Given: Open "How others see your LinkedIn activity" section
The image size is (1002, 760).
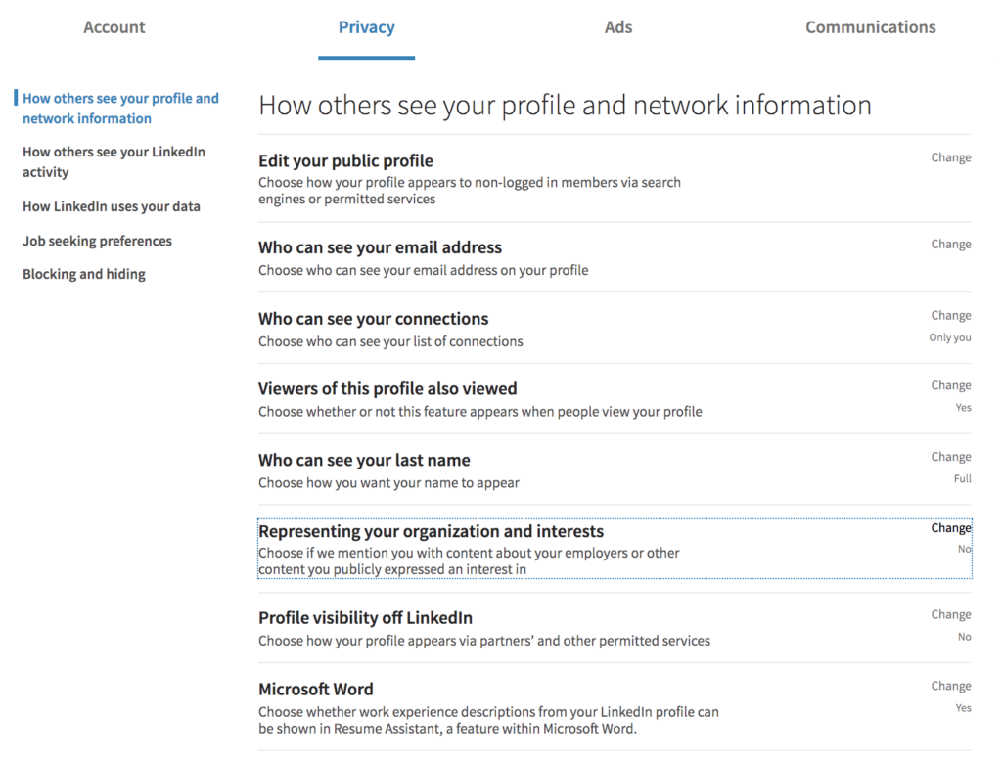Looking at the screenshot, I should coord(114,161).
